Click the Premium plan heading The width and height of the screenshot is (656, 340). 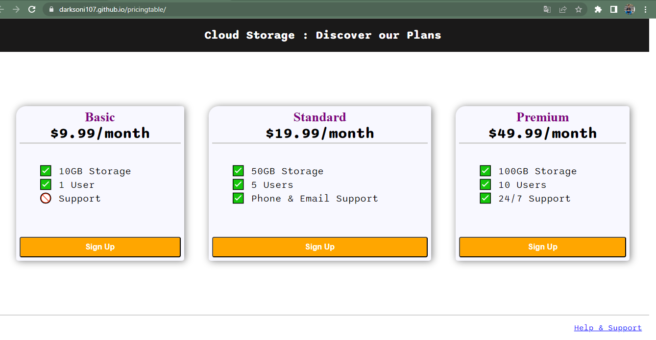pos(542,117)
